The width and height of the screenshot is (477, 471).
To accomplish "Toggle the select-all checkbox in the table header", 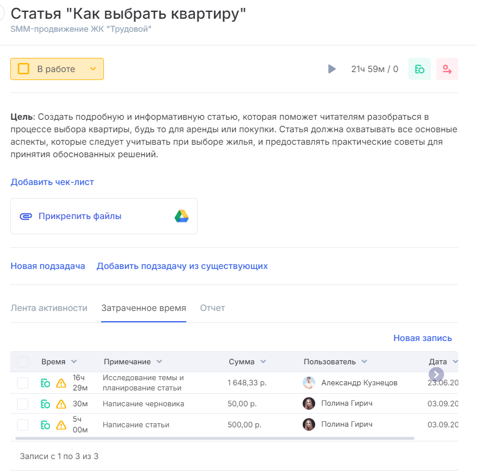I will click(23, 362).
